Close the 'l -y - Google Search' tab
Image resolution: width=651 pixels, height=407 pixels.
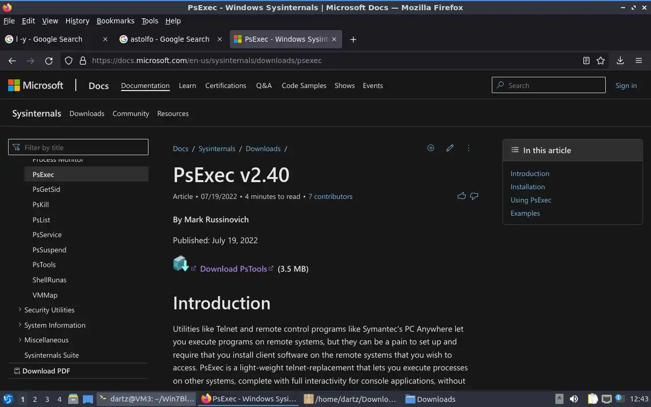click(x=105, y=39)
